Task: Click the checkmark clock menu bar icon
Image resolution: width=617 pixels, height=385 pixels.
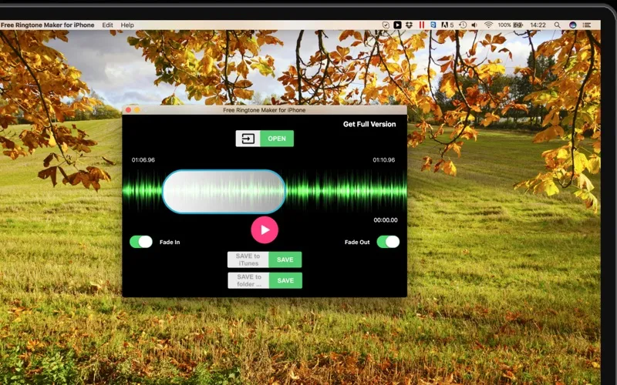Action: coord(386,25)
